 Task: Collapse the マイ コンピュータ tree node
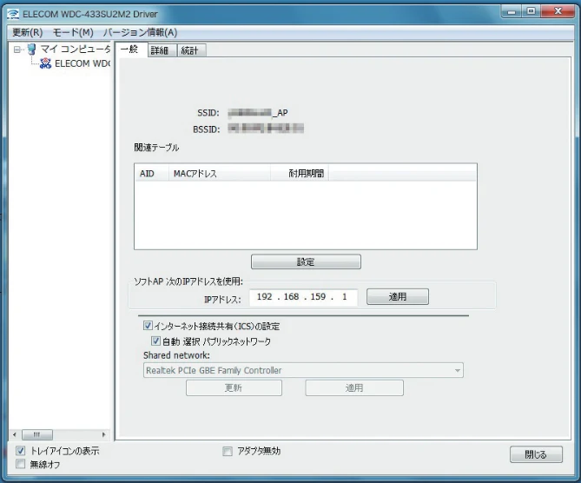[x=17, y=50]
